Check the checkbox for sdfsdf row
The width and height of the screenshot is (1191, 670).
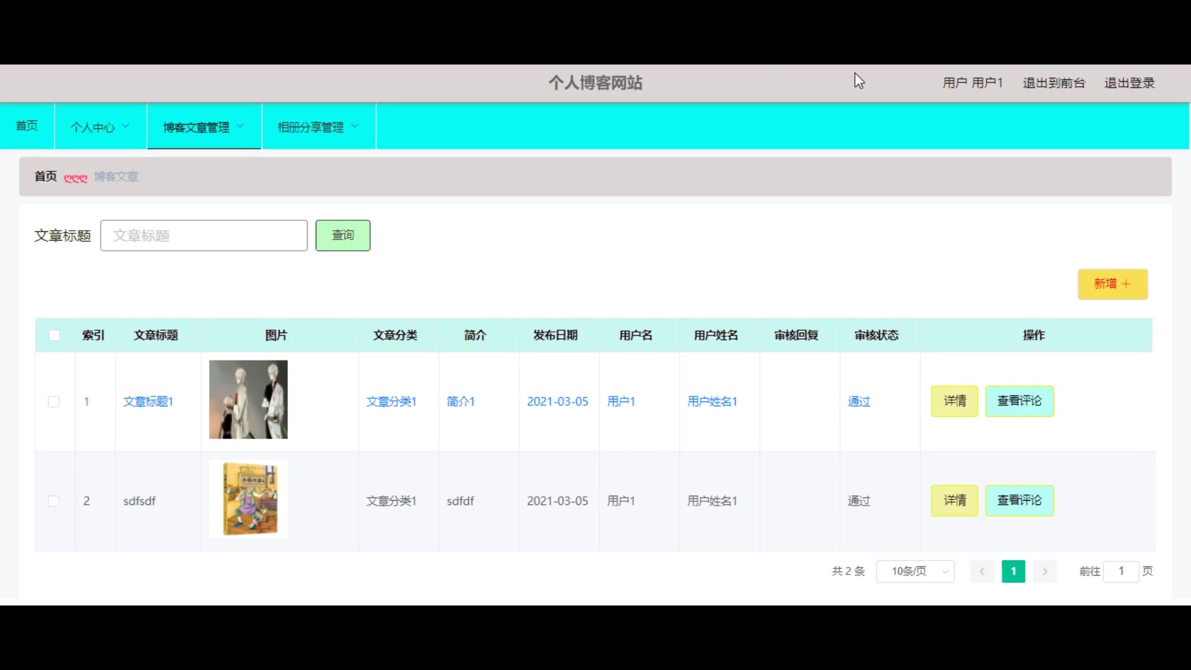pos(54,501)
